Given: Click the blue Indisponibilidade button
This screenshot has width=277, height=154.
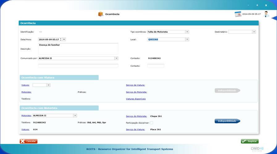Looking at the screenshot, I should tap(227, 121).
